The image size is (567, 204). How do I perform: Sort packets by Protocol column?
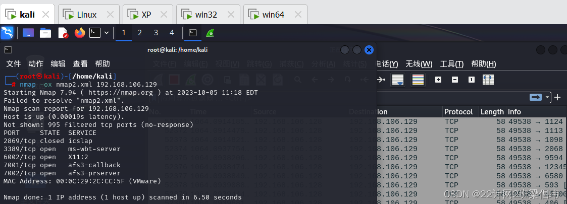[x=460, y=111]
